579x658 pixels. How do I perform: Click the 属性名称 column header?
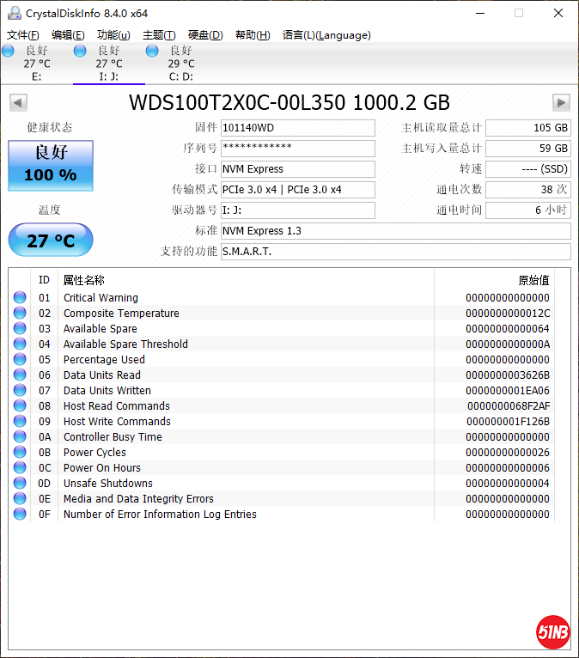pyautogui.click(x=84, y=280)
